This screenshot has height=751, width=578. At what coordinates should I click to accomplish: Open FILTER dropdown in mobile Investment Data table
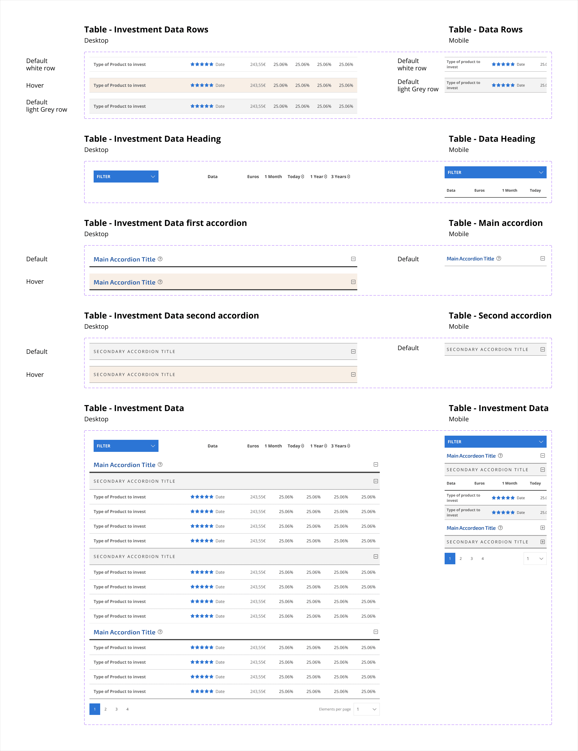tap(495, 441)
